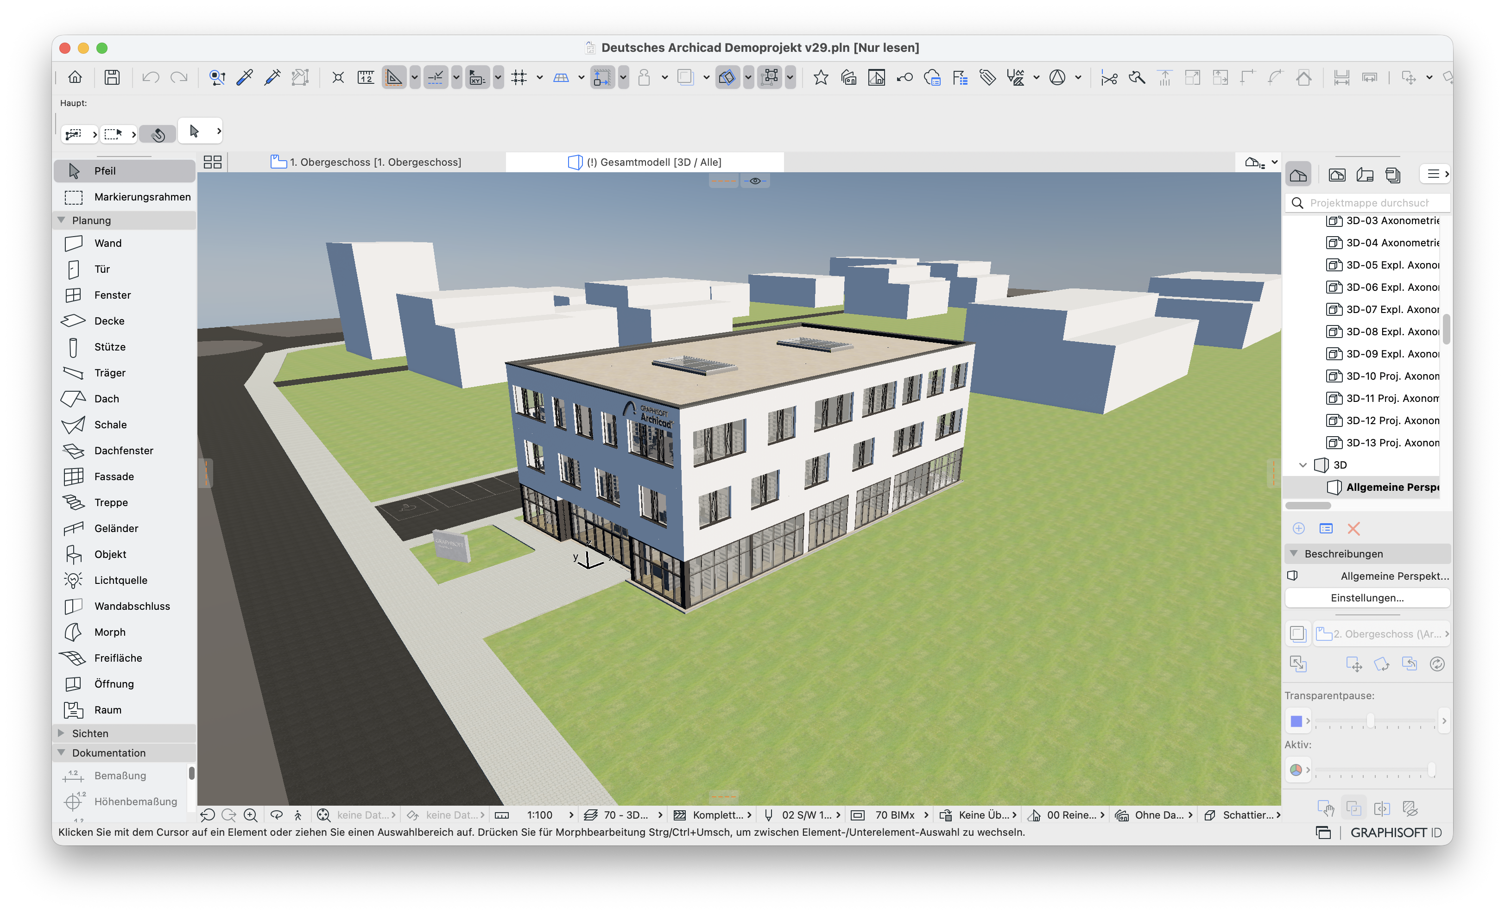Click the delete red X icon in navigator

point(1353,528)
